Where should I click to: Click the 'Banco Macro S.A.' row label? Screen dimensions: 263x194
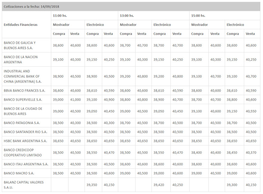19,173
